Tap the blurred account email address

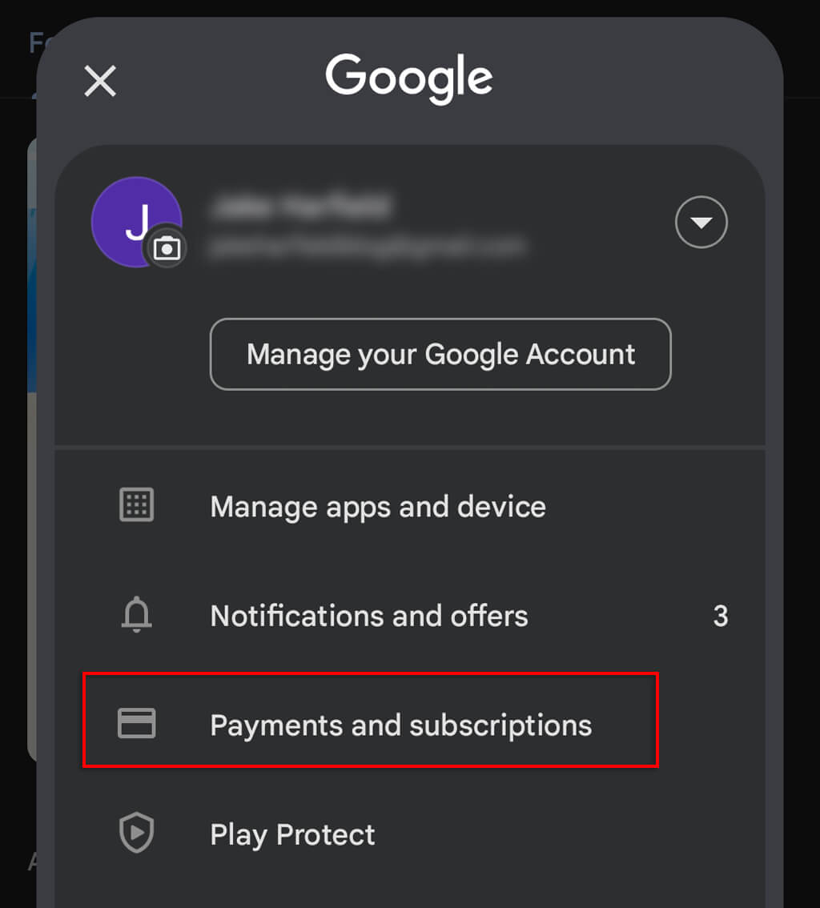[x=367, y=244]
